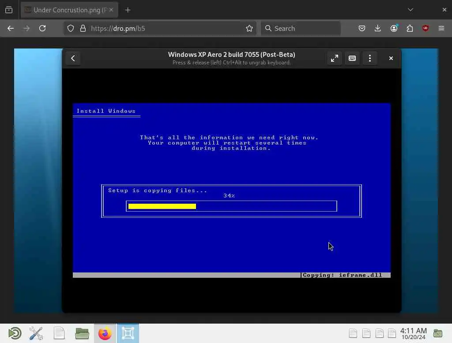452x343 pixels.
Task: Reload the current page
Action: click(42, 28)
